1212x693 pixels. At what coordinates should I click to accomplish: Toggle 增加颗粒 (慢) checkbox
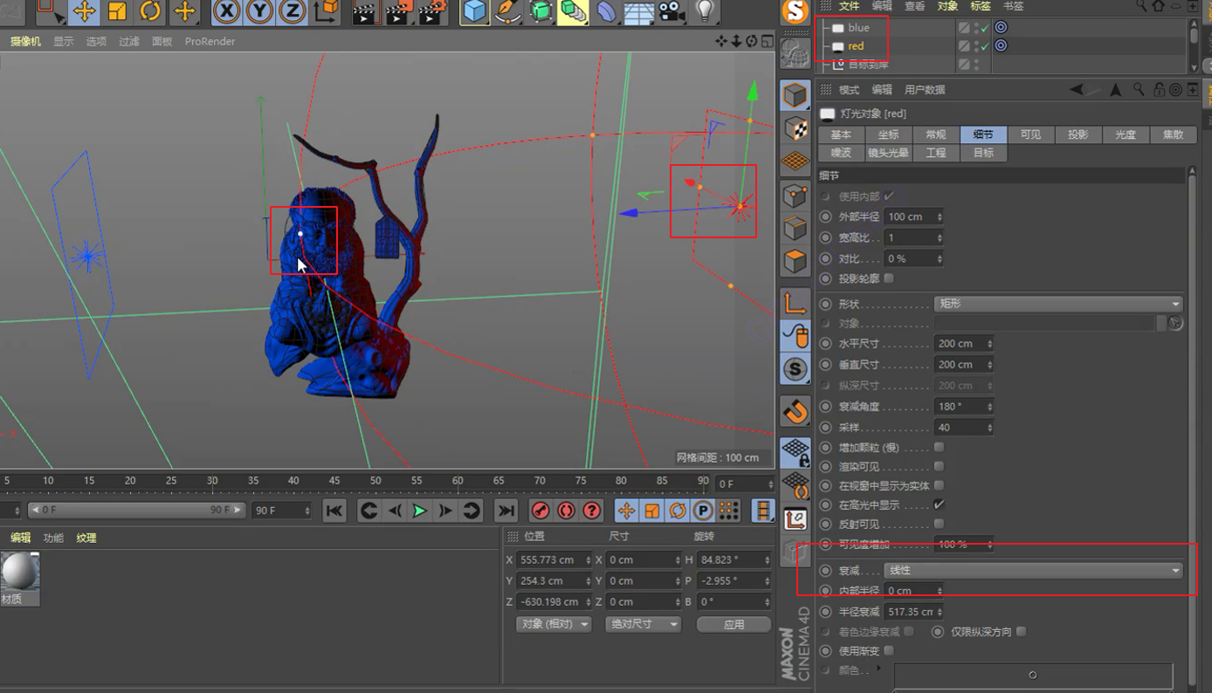939,447
